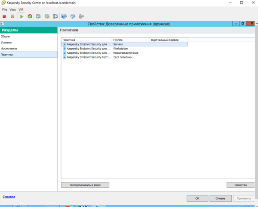Click the orange Suspend VM toolbar icon
Viewport: 258px width, 207px height.
click(x=12, y=16)
